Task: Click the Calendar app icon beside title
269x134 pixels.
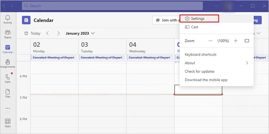Action: tap(26, 20)
